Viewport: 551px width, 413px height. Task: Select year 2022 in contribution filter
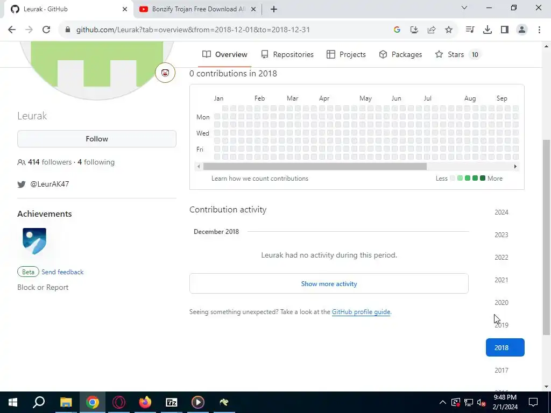point(501,258)
